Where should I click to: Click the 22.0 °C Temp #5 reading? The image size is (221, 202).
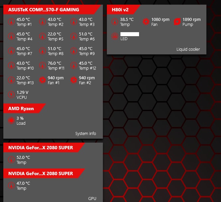[54, 34]
